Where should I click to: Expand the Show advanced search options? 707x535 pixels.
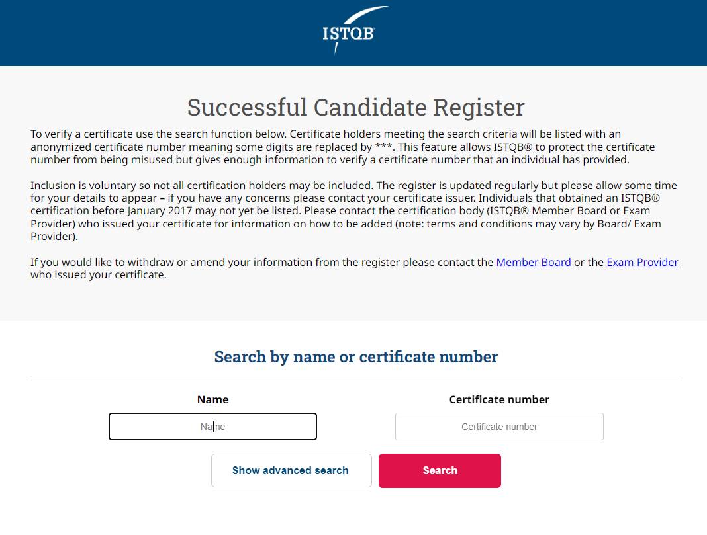[291, 470]
